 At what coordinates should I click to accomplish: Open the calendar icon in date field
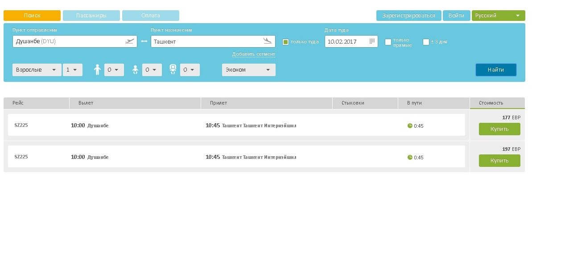point(372,41)
